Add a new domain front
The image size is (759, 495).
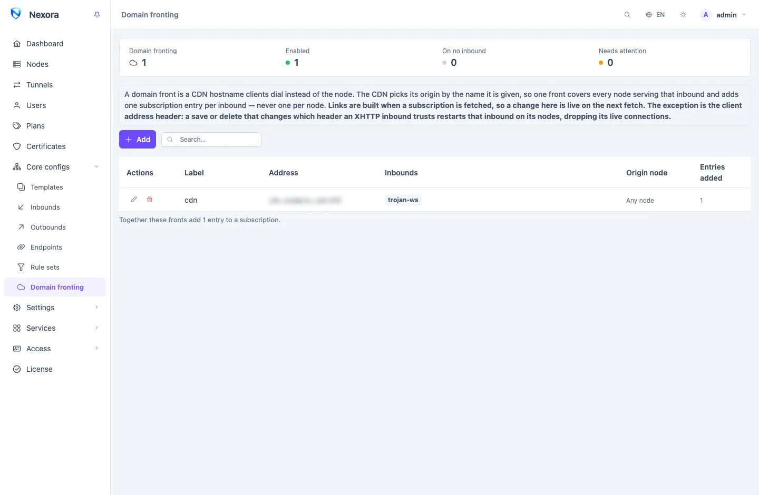[138, 140]
